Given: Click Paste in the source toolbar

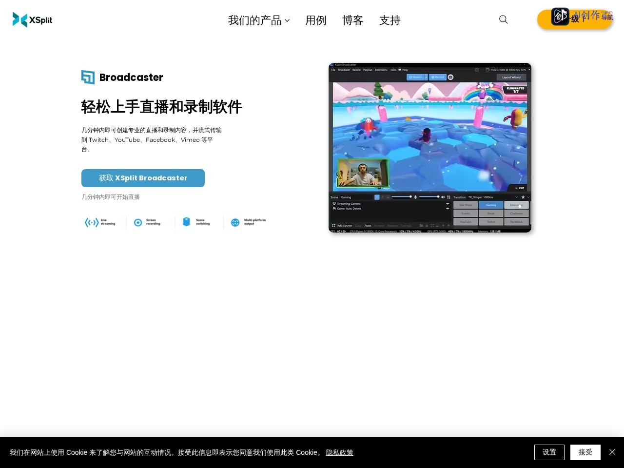Looking at the screenshot, I should tap(368, 226).
